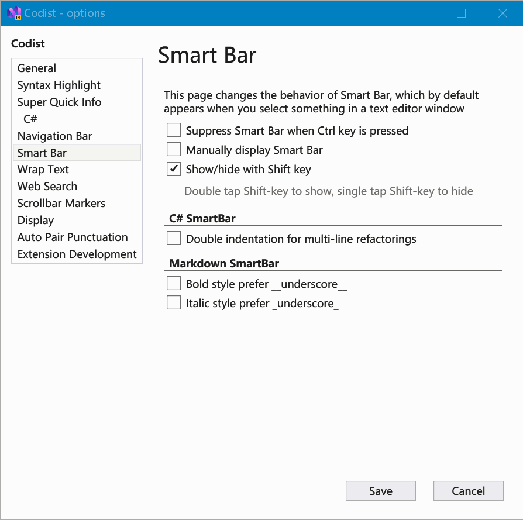Go to Extension Development page
This screenshot has height=520, width=523.
[x=77, y=254]
